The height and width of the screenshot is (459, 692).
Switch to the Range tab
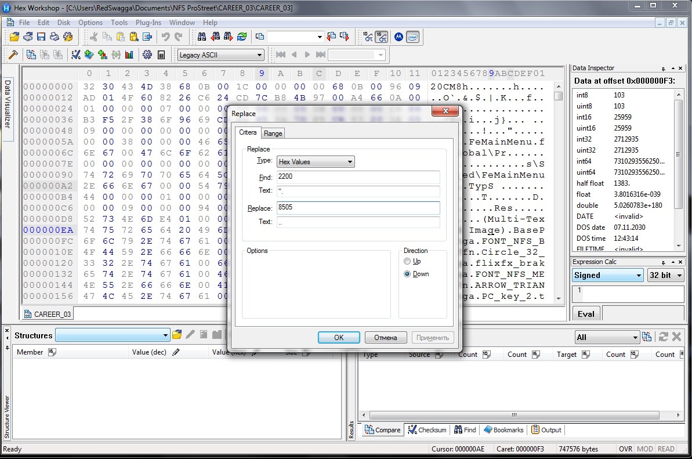point(273,133)
